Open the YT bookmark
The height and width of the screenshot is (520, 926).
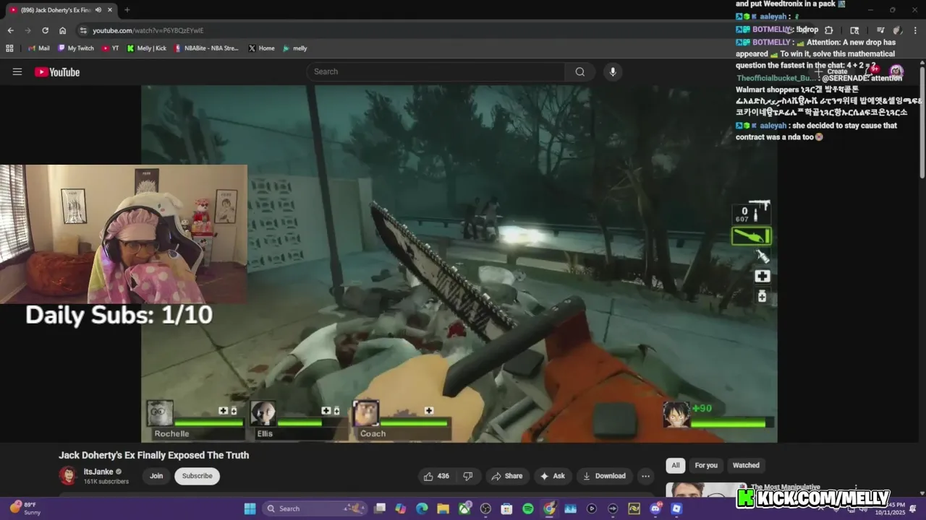pyautogui.click(x=110, y=48)
